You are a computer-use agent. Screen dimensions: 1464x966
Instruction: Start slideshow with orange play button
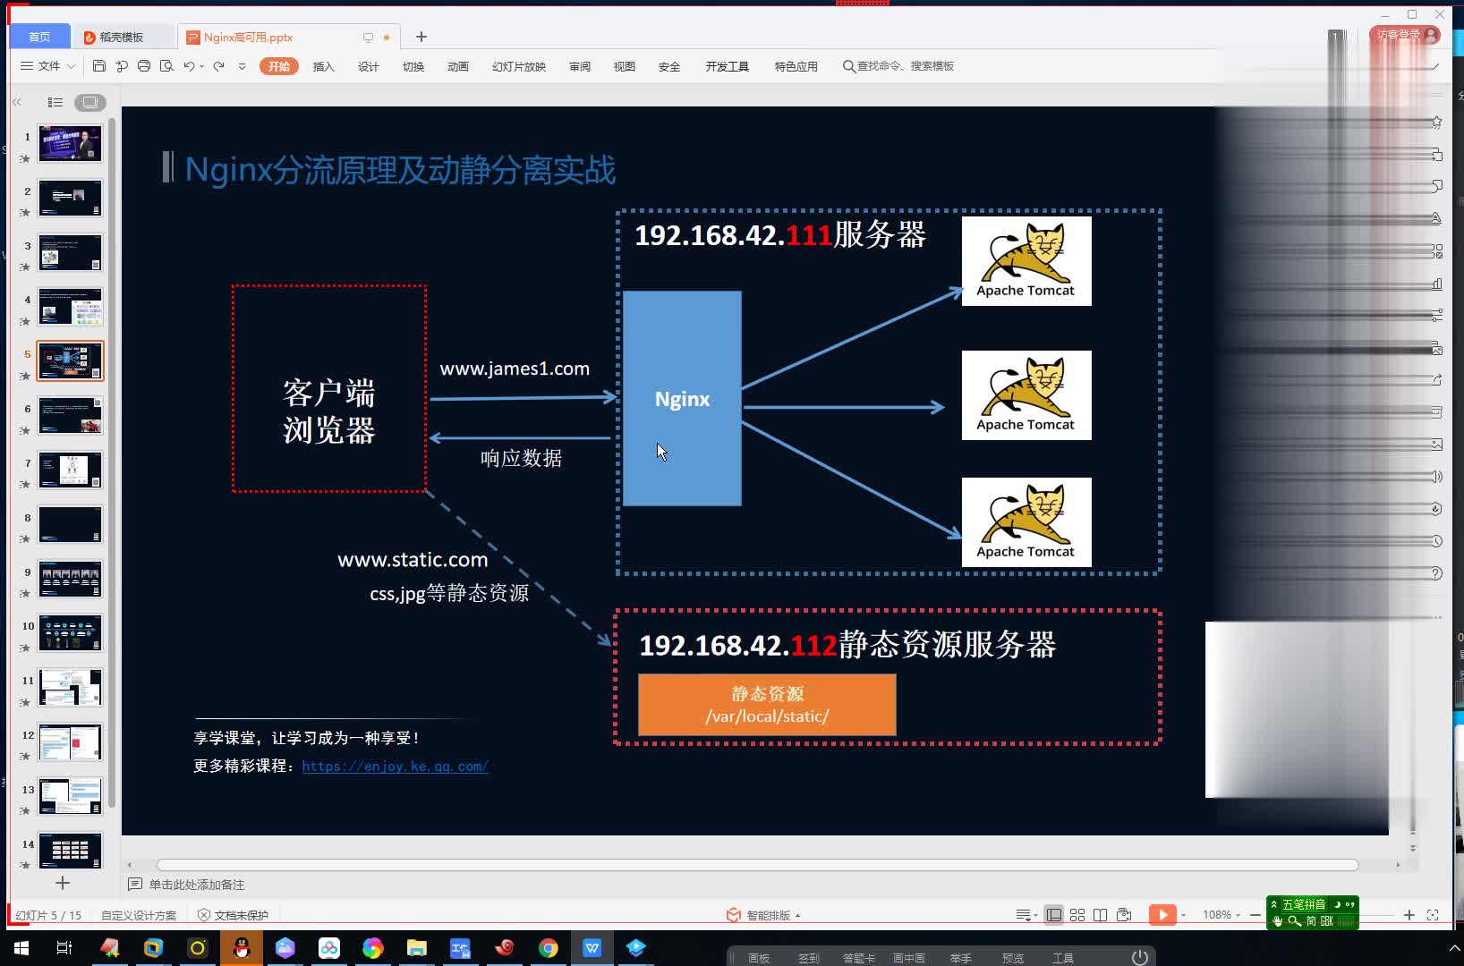pos(1162,915)
